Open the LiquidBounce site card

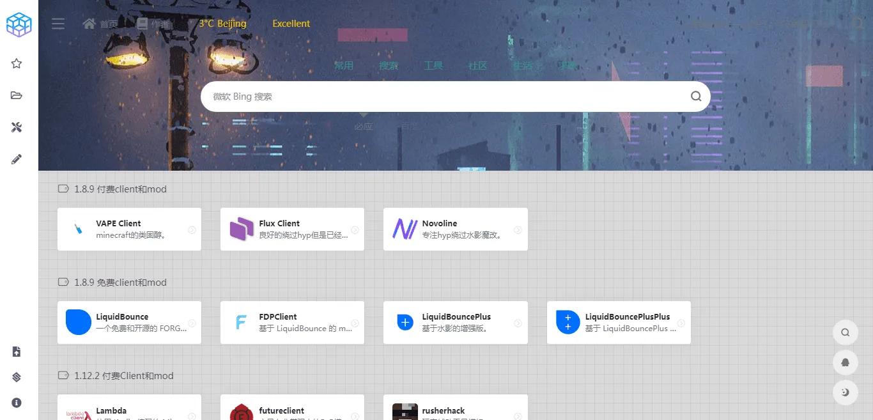[129, 322]
